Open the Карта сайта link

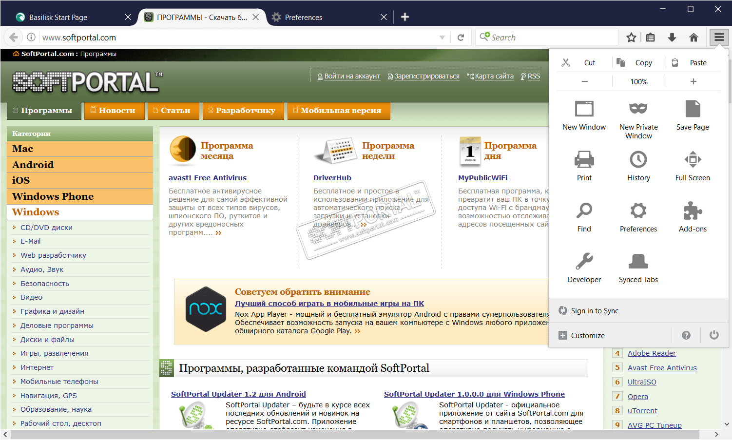coord(494,76)
